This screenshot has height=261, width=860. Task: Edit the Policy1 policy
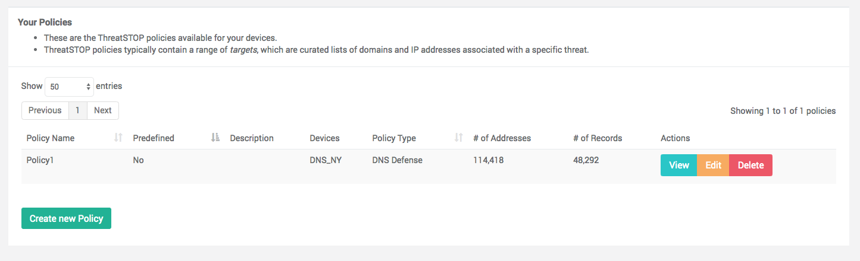(x=713, y=165)
